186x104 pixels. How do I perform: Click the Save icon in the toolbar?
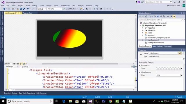[x=21, y=9]
